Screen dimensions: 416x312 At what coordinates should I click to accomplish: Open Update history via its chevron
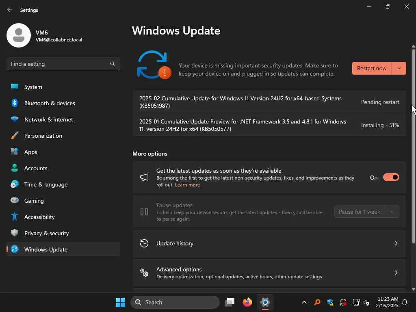click(396, 243)
